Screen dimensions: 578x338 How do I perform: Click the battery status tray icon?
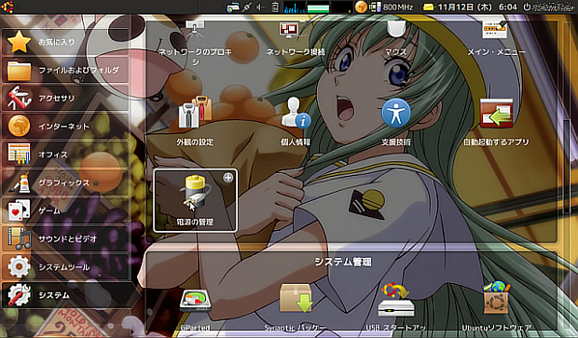275,7
